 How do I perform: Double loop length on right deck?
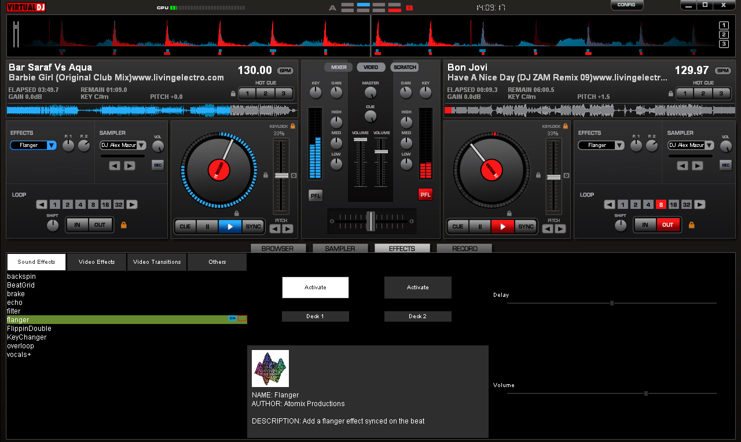click(x=700, y=204)
